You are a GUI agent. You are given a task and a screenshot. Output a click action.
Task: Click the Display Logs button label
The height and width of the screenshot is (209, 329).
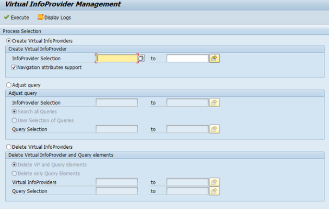(58, 18)
